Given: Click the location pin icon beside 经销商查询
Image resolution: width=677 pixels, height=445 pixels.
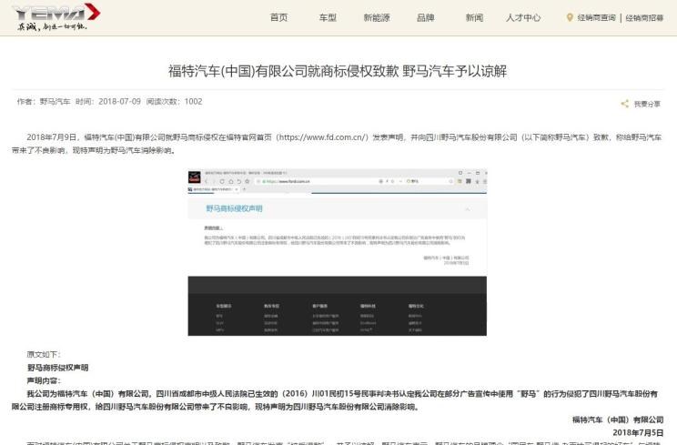Looking at the screenshot, I should (570, 17).
